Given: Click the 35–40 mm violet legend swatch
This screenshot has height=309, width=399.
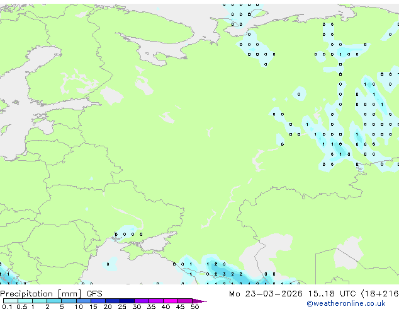Looking at the screenshot, I should 156,301.
